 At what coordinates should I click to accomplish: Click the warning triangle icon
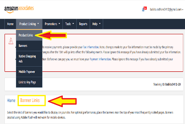[11, 41]
